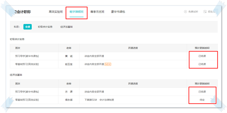227x113 pixels.
Task: Click teacher name 黄诚
Action: click(69, 56)
